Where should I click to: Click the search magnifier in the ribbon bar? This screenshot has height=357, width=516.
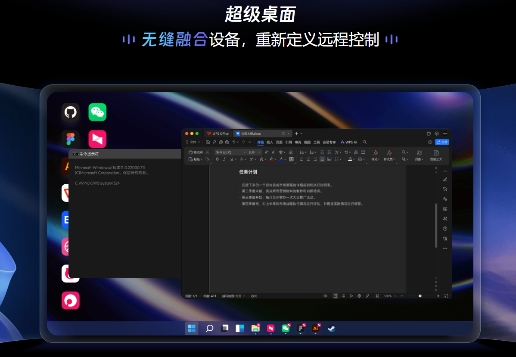pos(365,142)
